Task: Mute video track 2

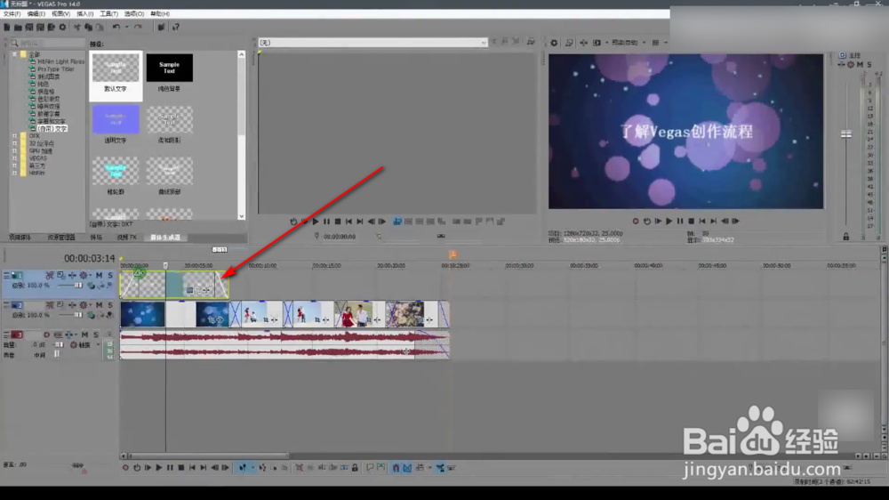Action: coord(100,305)
